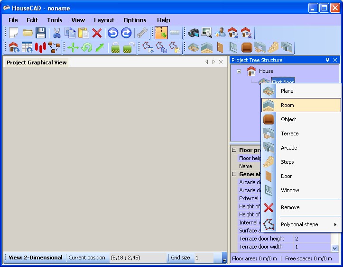
Task: Add steps from the toolbar icon
Action: click(x=273, y=47)
